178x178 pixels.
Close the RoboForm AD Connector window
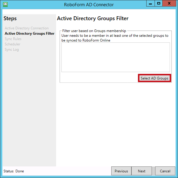[169, 4]
